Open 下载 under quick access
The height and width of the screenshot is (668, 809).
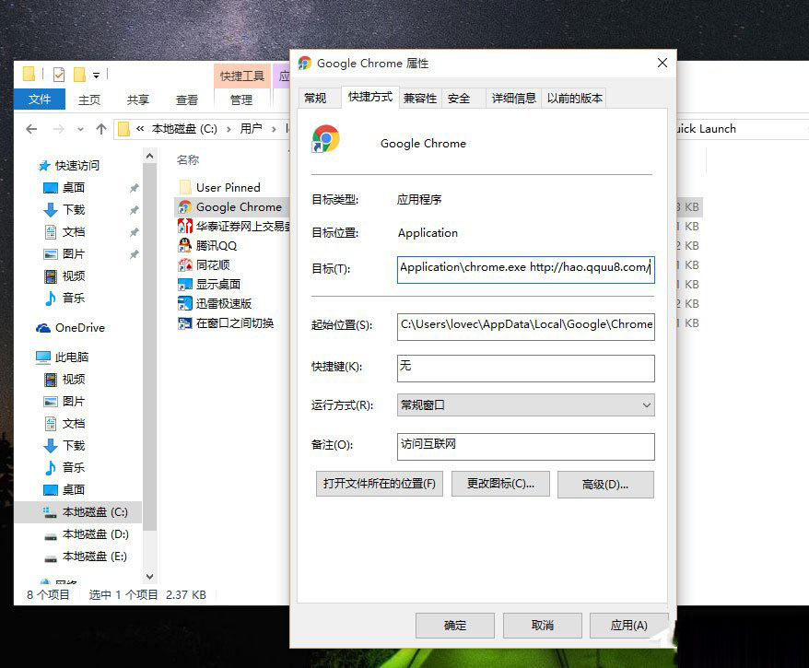tap(64, 210)
